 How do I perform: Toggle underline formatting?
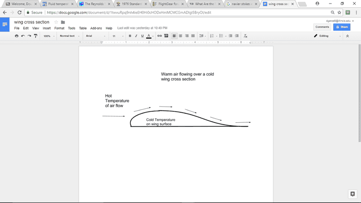coord(143,36)
